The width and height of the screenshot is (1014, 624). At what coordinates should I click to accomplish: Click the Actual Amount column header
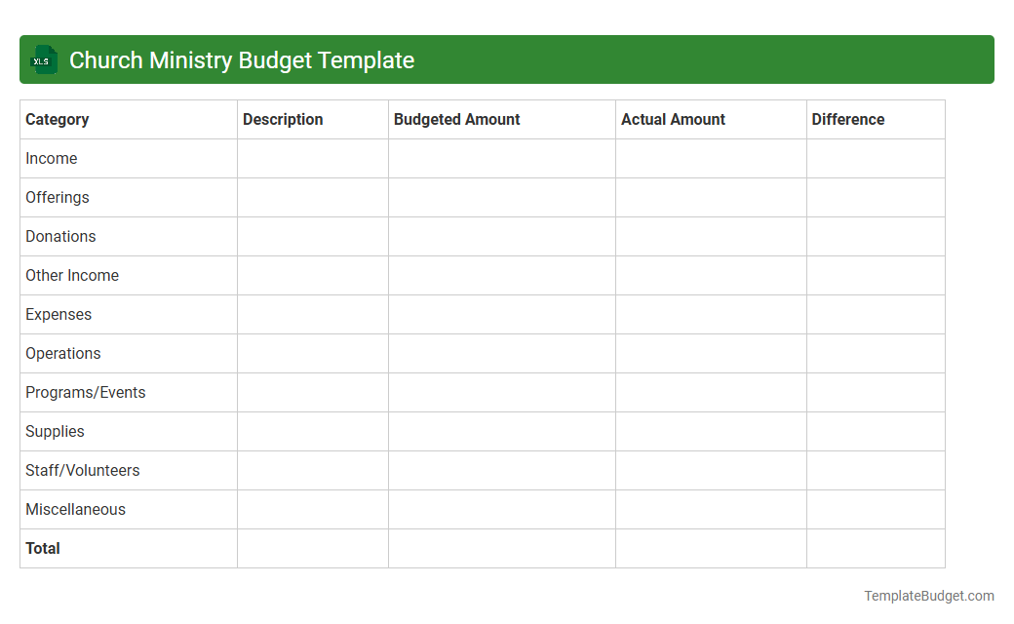tap(673, 119)
